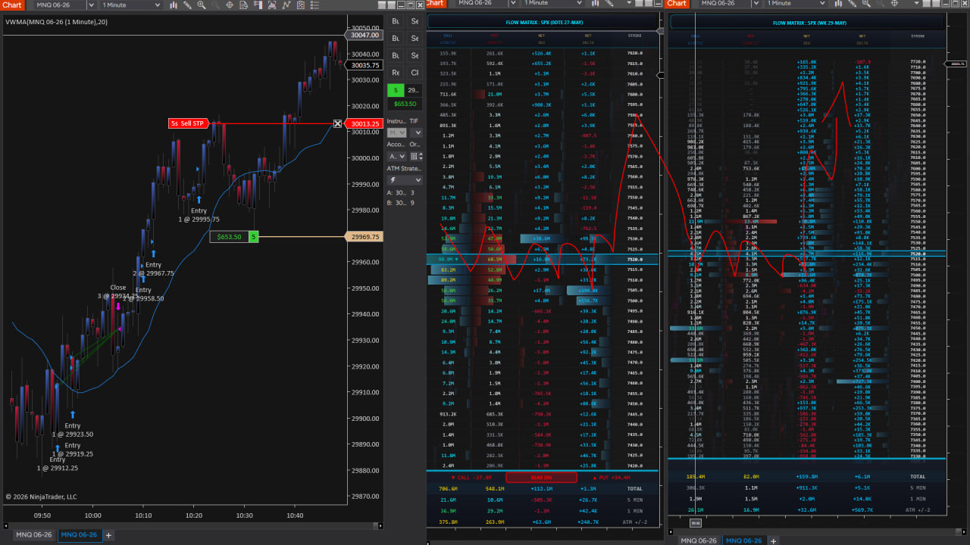970x545 pixels.
Task: Open the TIF dropdown in Chart Trader
Action: pos(415,132)
